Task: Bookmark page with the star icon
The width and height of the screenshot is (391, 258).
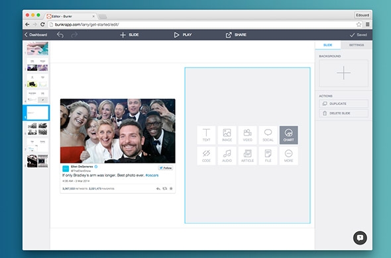Action: tap(359, 24)
